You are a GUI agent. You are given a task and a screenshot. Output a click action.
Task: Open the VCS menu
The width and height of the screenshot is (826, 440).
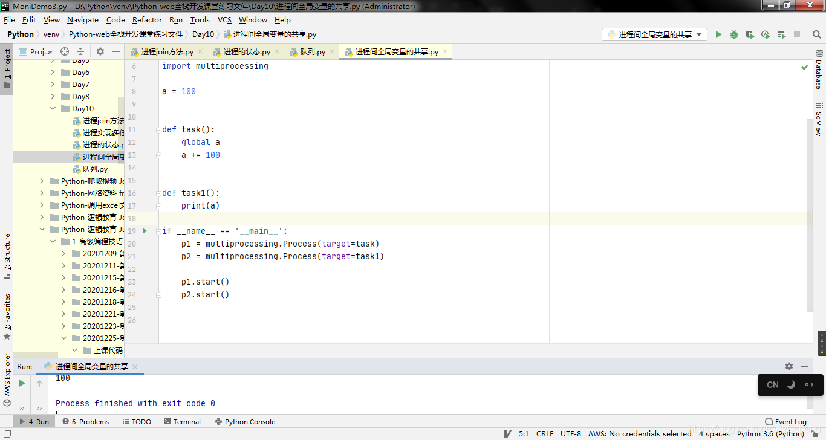224,20
